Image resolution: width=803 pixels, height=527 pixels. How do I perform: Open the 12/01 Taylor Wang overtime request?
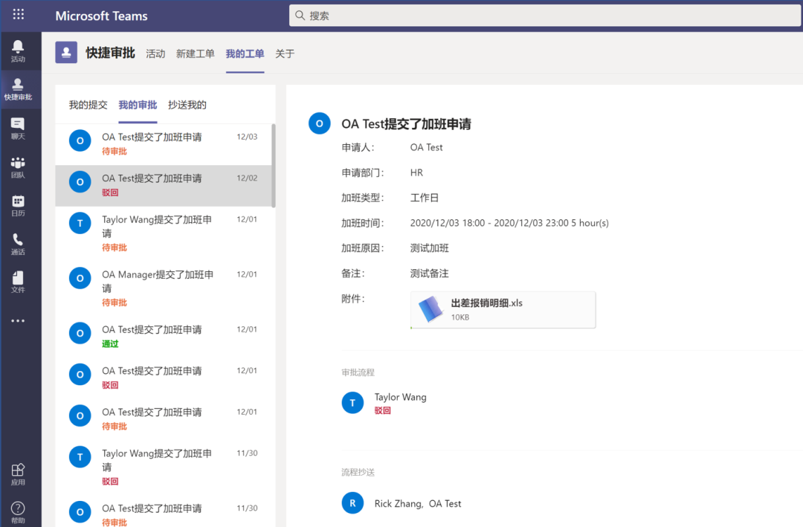tap(163, 233)
